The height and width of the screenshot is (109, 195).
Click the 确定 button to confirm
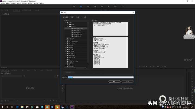pos(114,81)
